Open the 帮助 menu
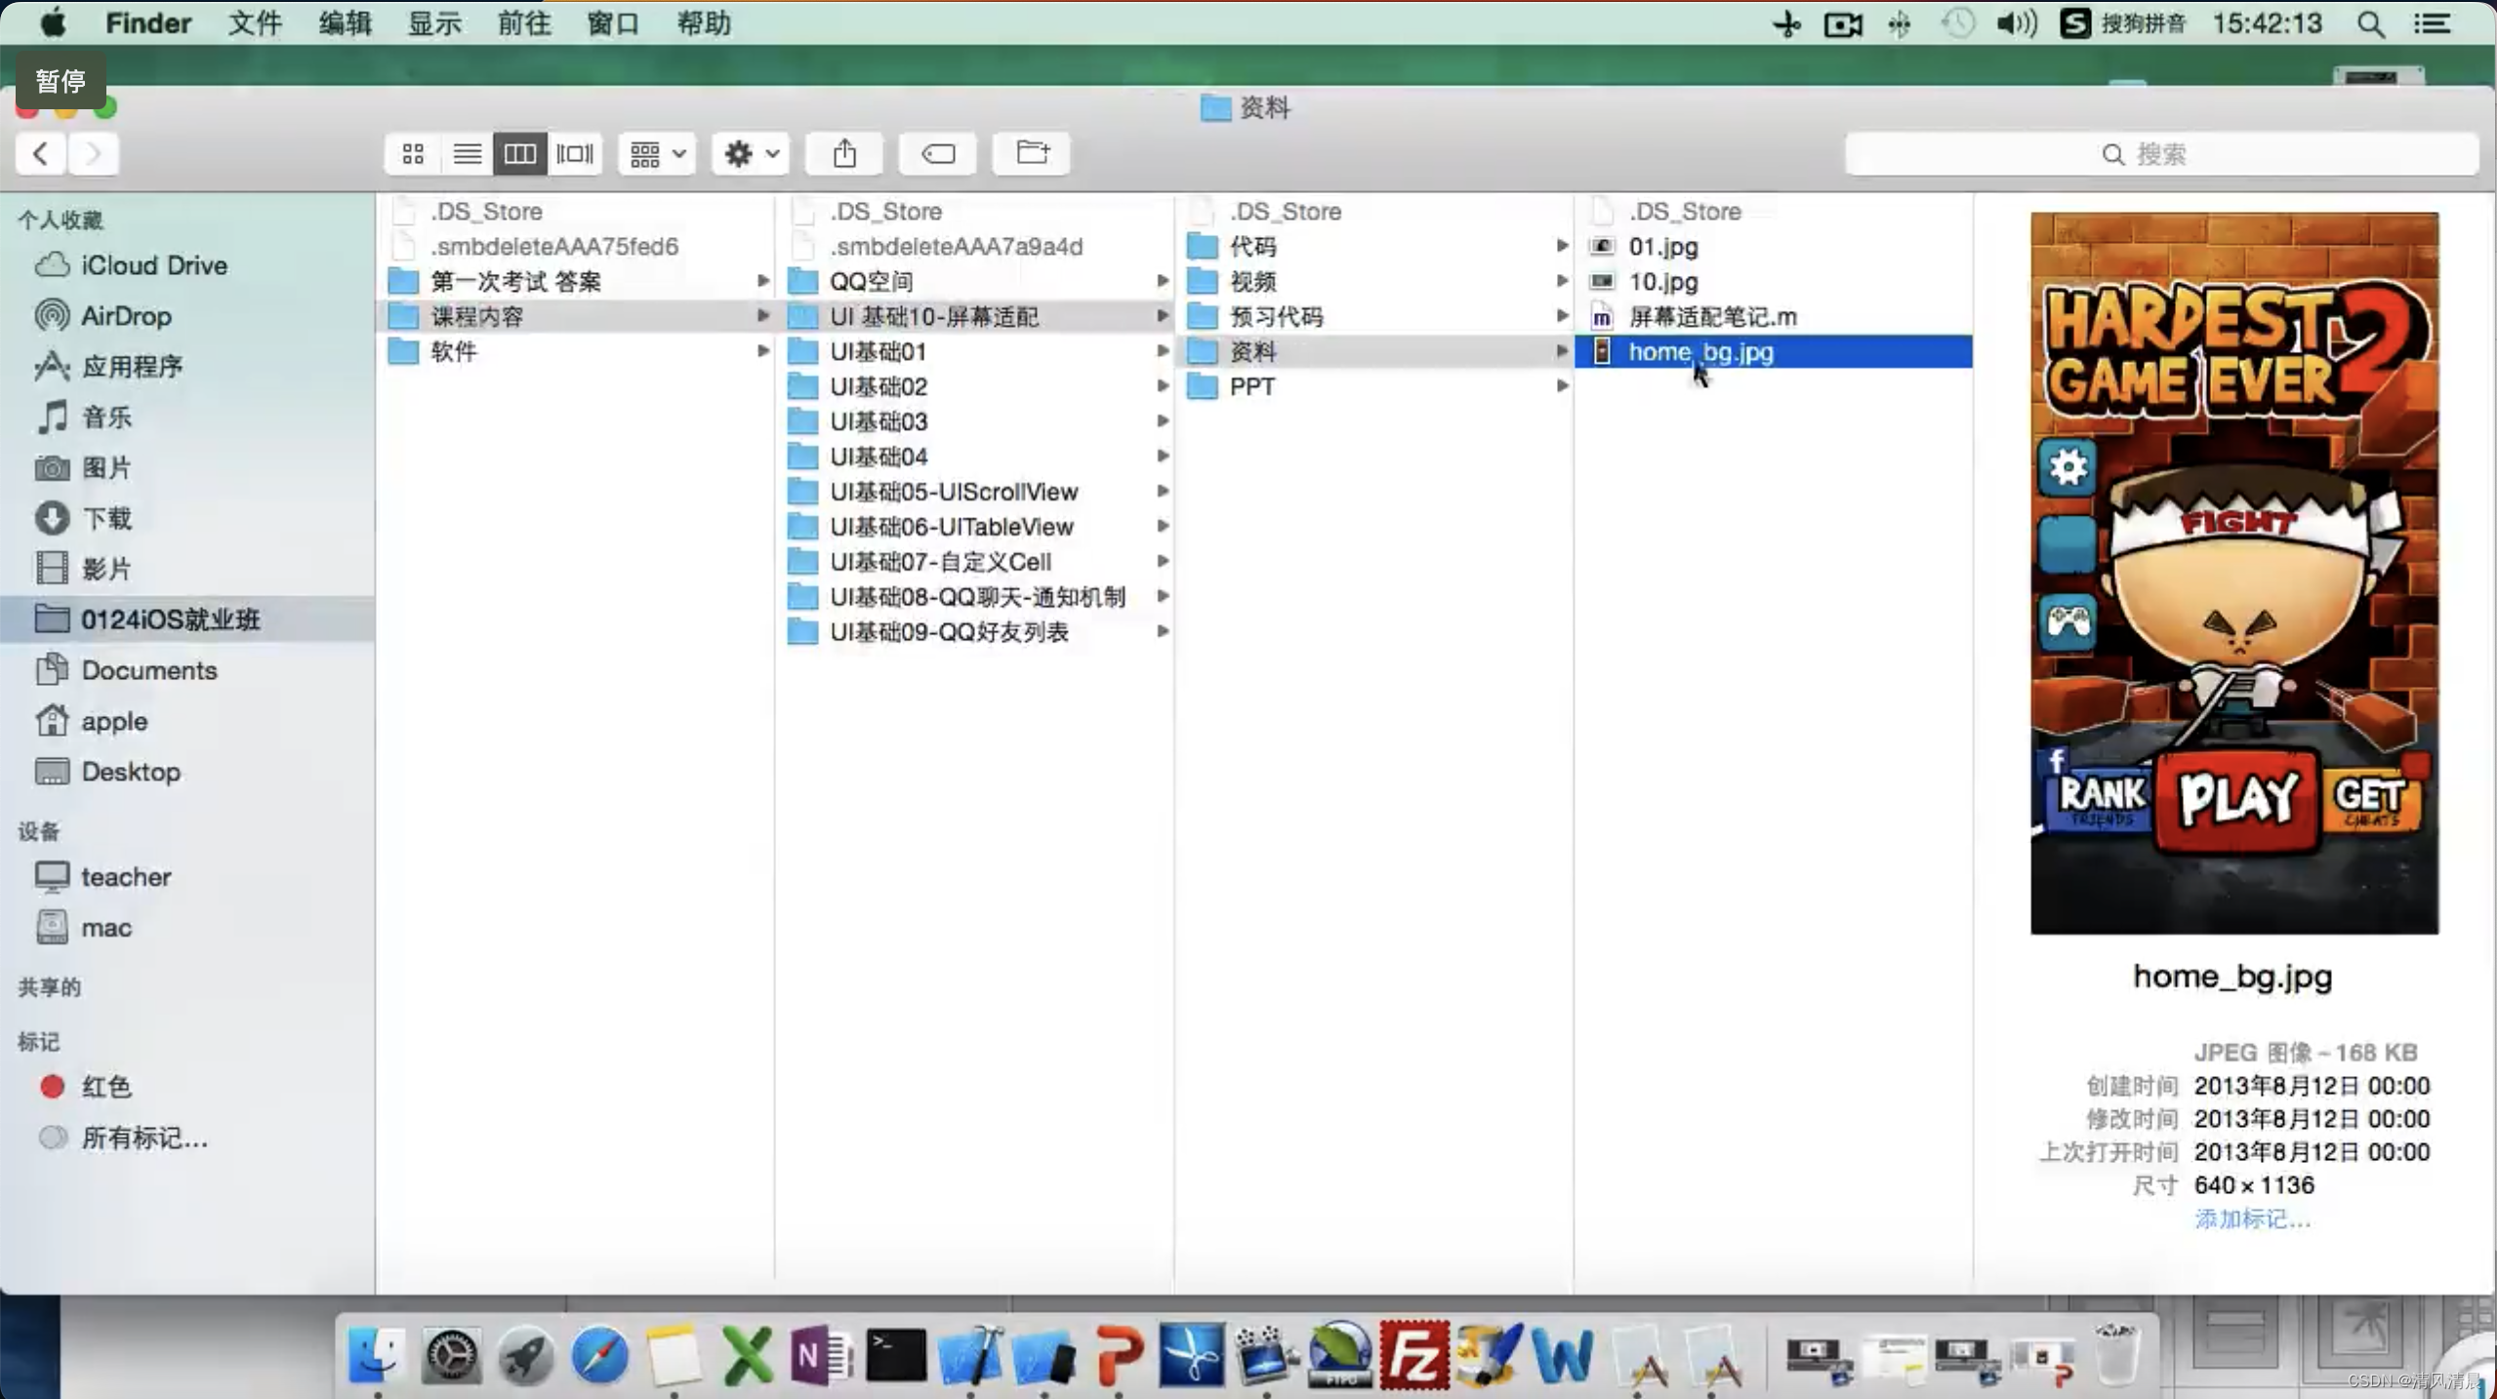This screenshot has height=1399, width=2497. click(x=704, y=22)
